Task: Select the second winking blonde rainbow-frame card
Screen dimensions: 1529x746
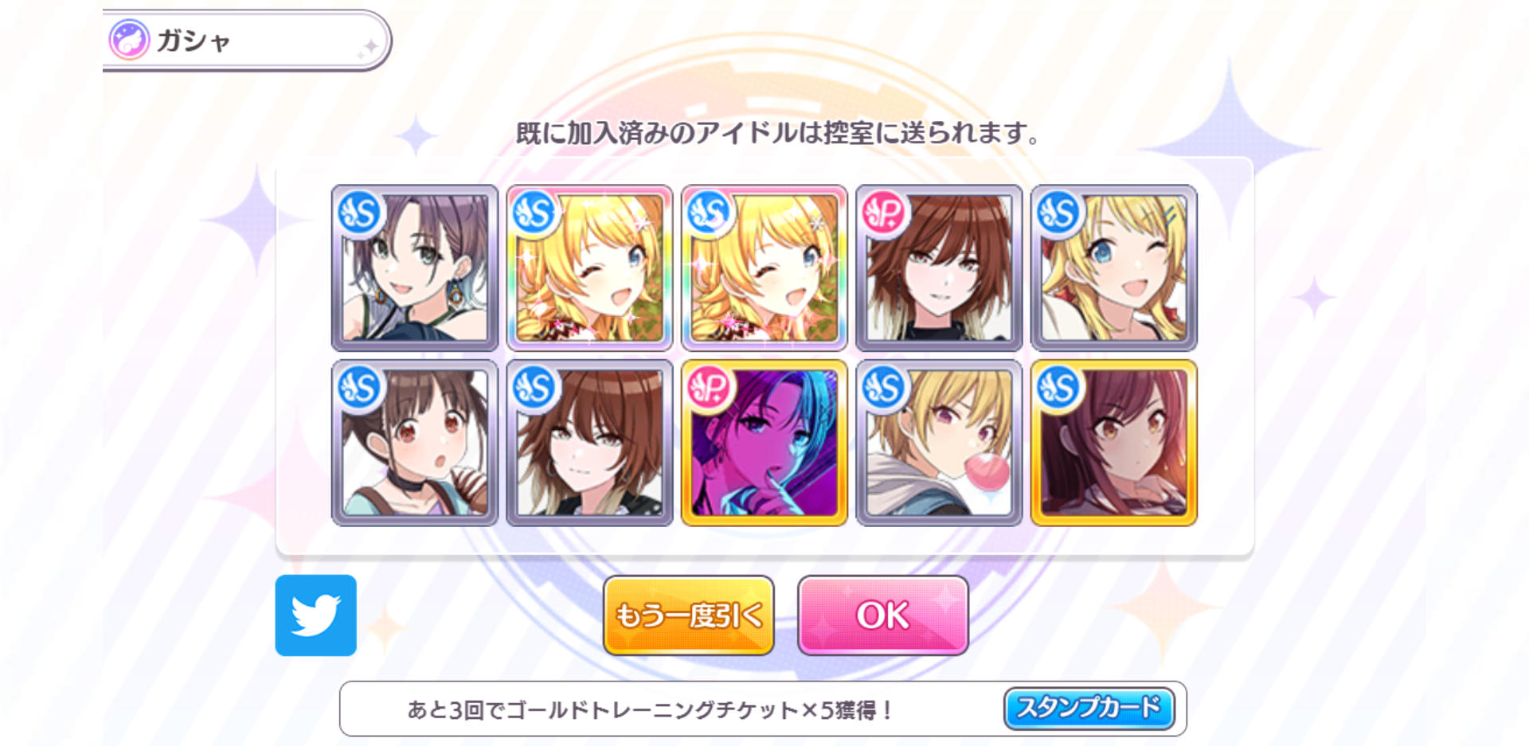Action: click(764, 268)
